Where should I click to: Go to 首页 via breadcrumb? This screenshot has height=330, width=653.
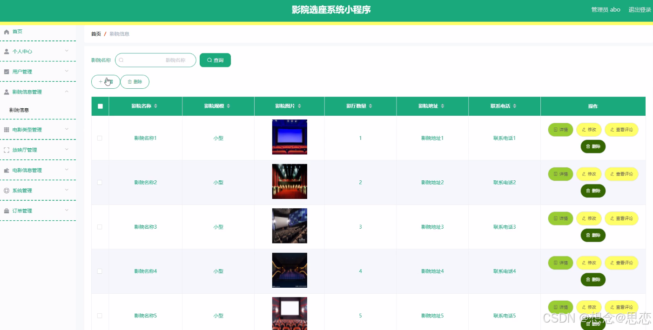96,34
